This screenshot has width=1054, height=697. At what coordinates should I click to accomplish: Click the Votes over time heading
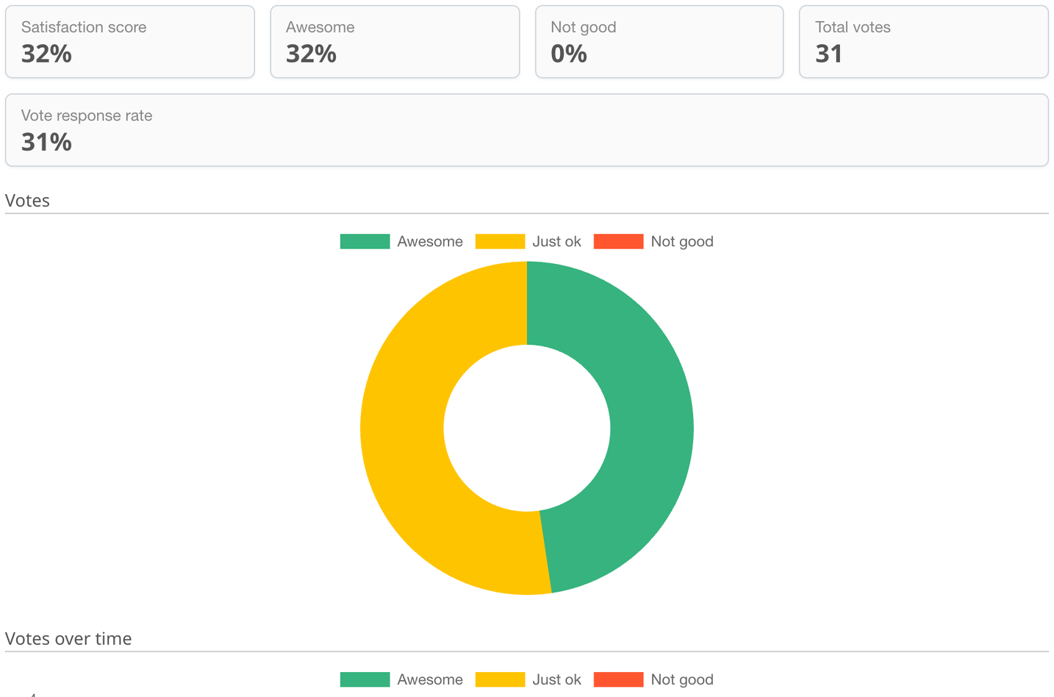click(x=68, y=638)
